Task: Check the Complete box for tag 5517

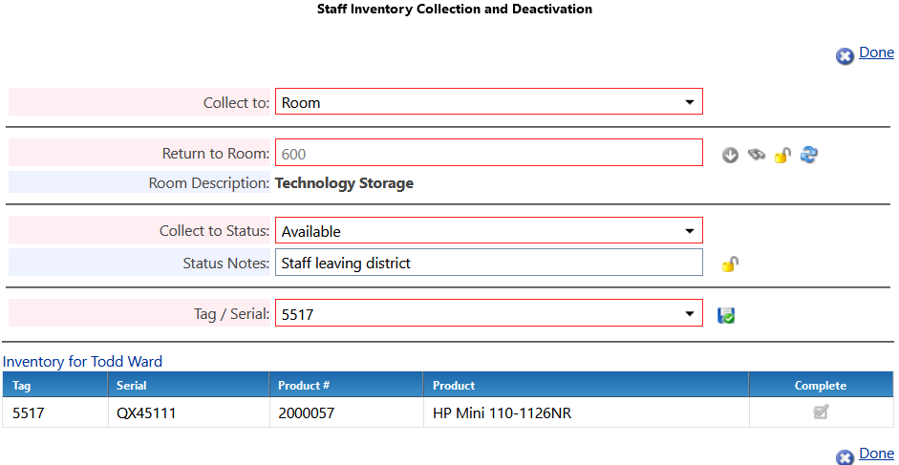Action: point(821,412)
